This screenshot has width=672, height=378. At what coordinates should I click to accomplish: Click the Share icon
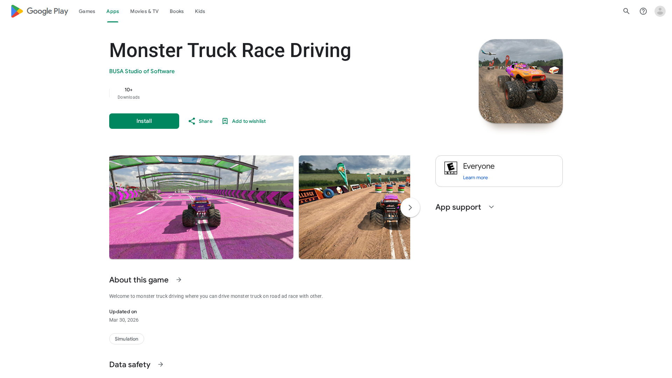coord(192,121)
